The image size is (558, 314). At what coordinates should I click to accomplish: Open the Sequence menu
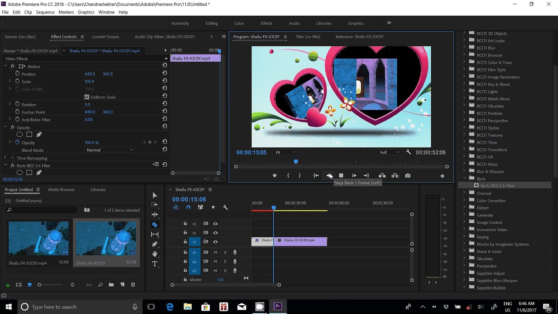[x=45, y=12]
